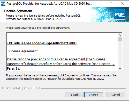Click the window title bar text
This screenshot has width=129, height=101.
click(x=49, y=4)
